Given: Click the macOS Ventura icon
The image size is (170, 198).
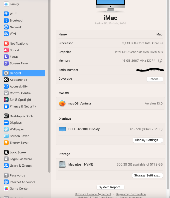Looking at the screenshot, I should (62, 104).
